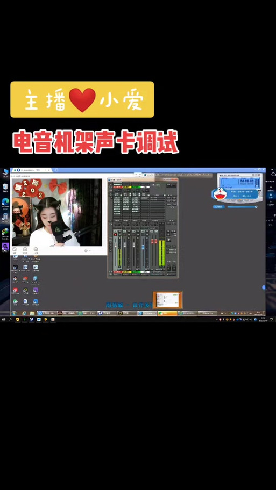
Task: Click the blue pill button left of the player slider
Action: tap(219, 207)
